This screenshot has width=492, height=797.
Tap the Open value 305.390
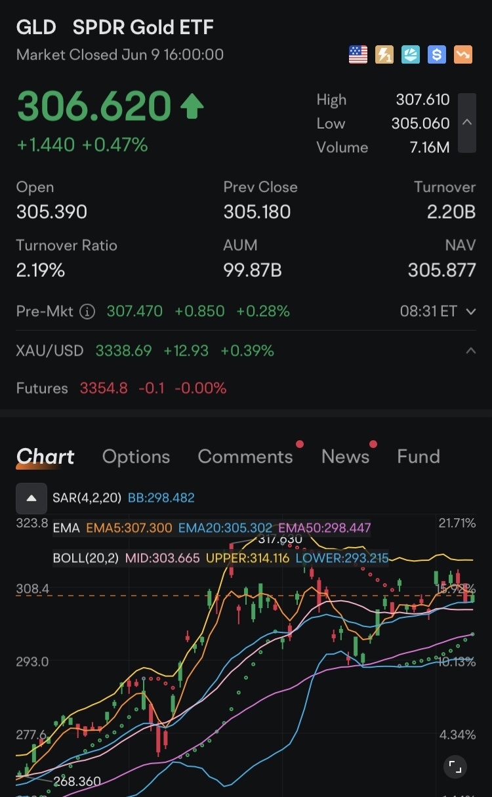(x=52, y=212)
